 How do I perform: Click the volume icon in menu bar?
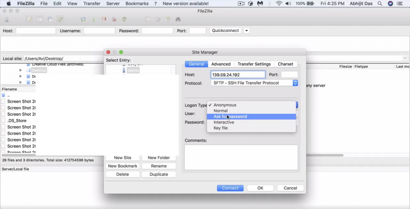coord(288,4)
